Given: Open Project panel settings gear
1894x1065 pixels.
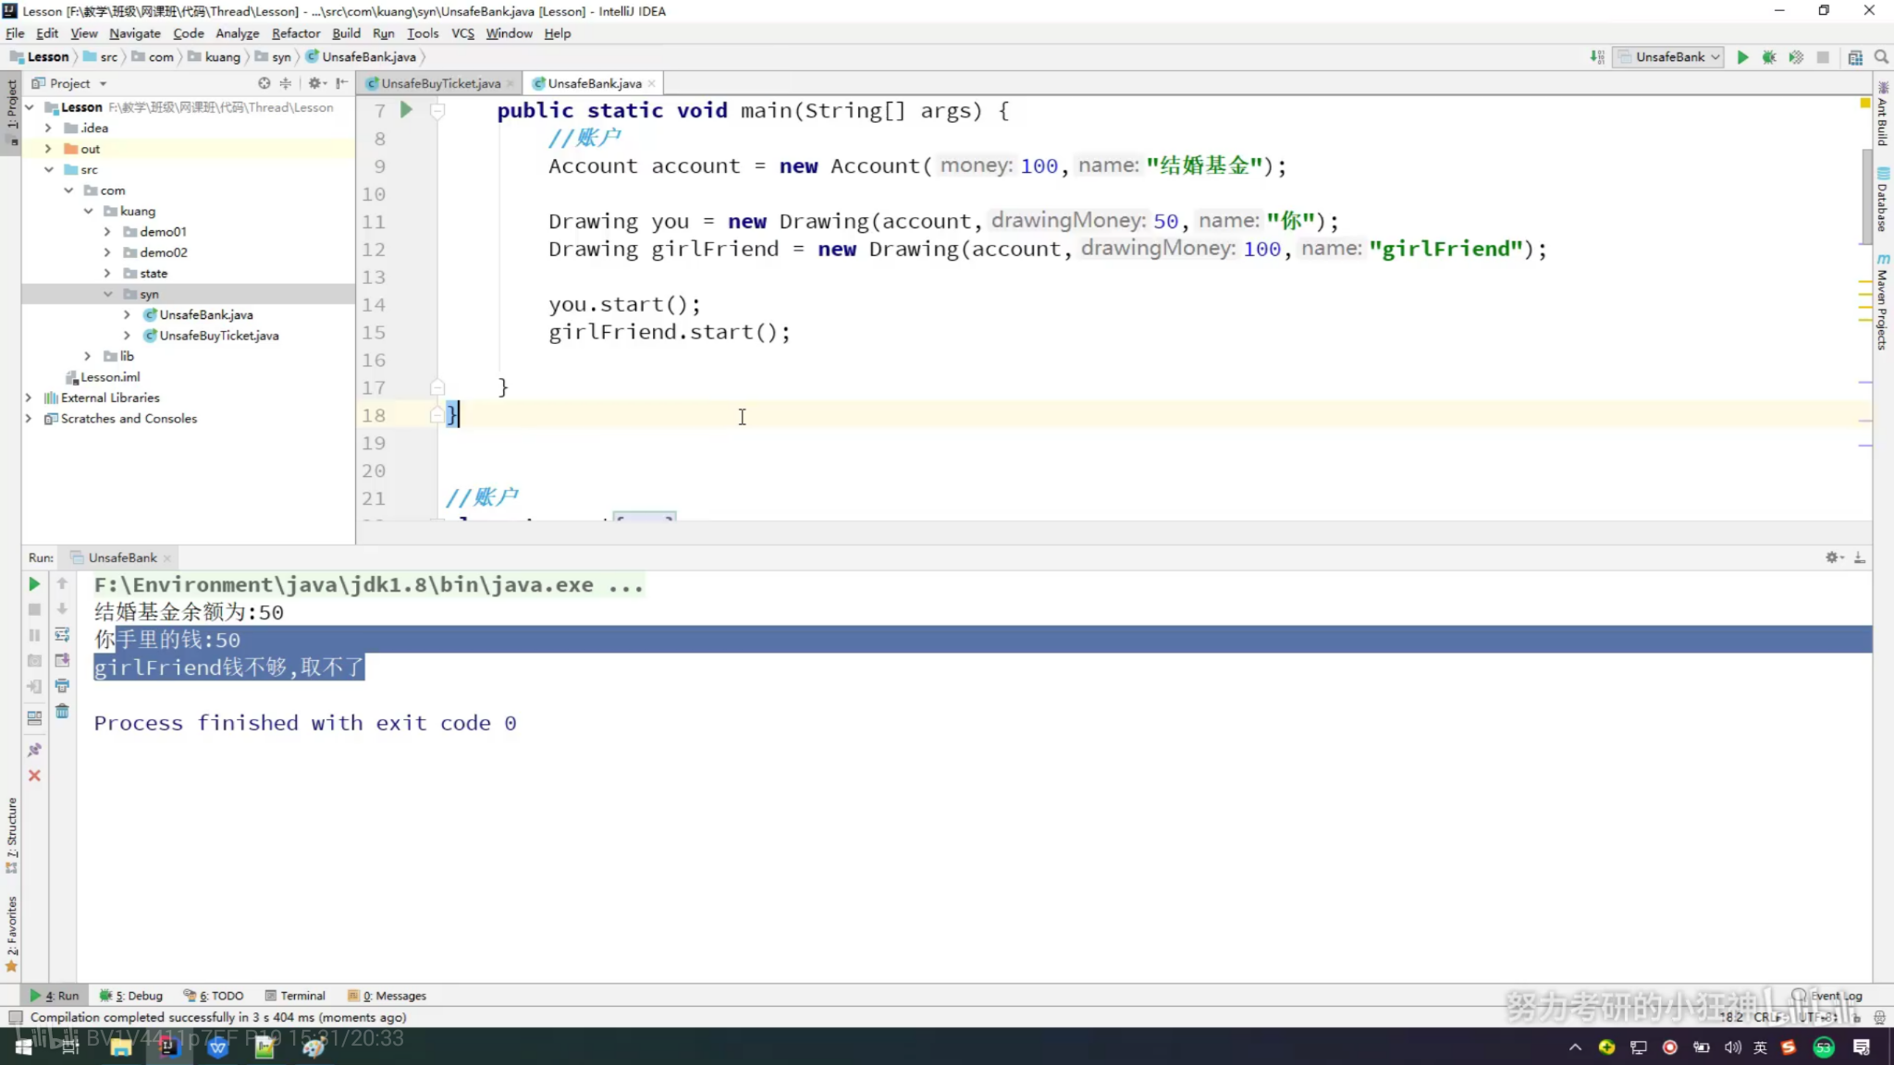Looking at the screenshot, I should [316, 83].
